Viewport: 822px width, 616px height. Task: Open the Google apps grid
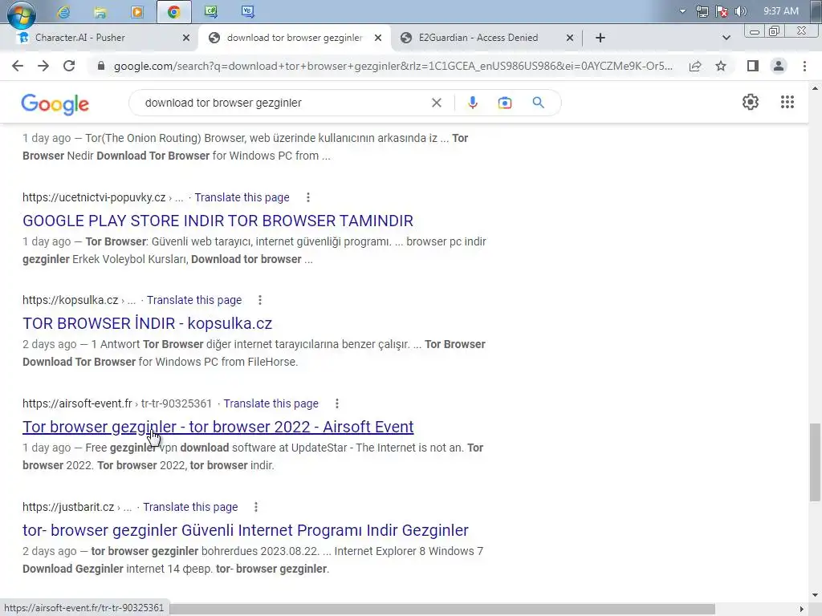click(787, 102)
